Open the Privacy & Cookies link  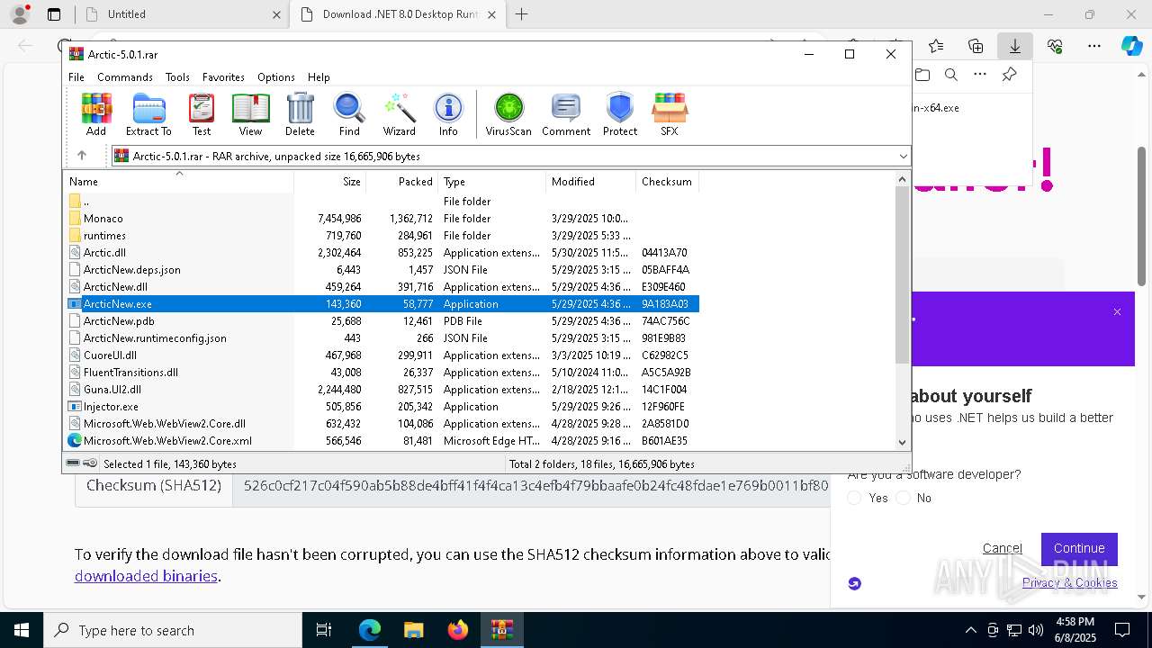point(1069,582)
